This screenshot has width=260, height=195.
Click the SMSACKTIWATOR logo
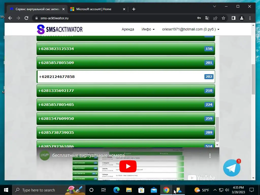[60, 29]
